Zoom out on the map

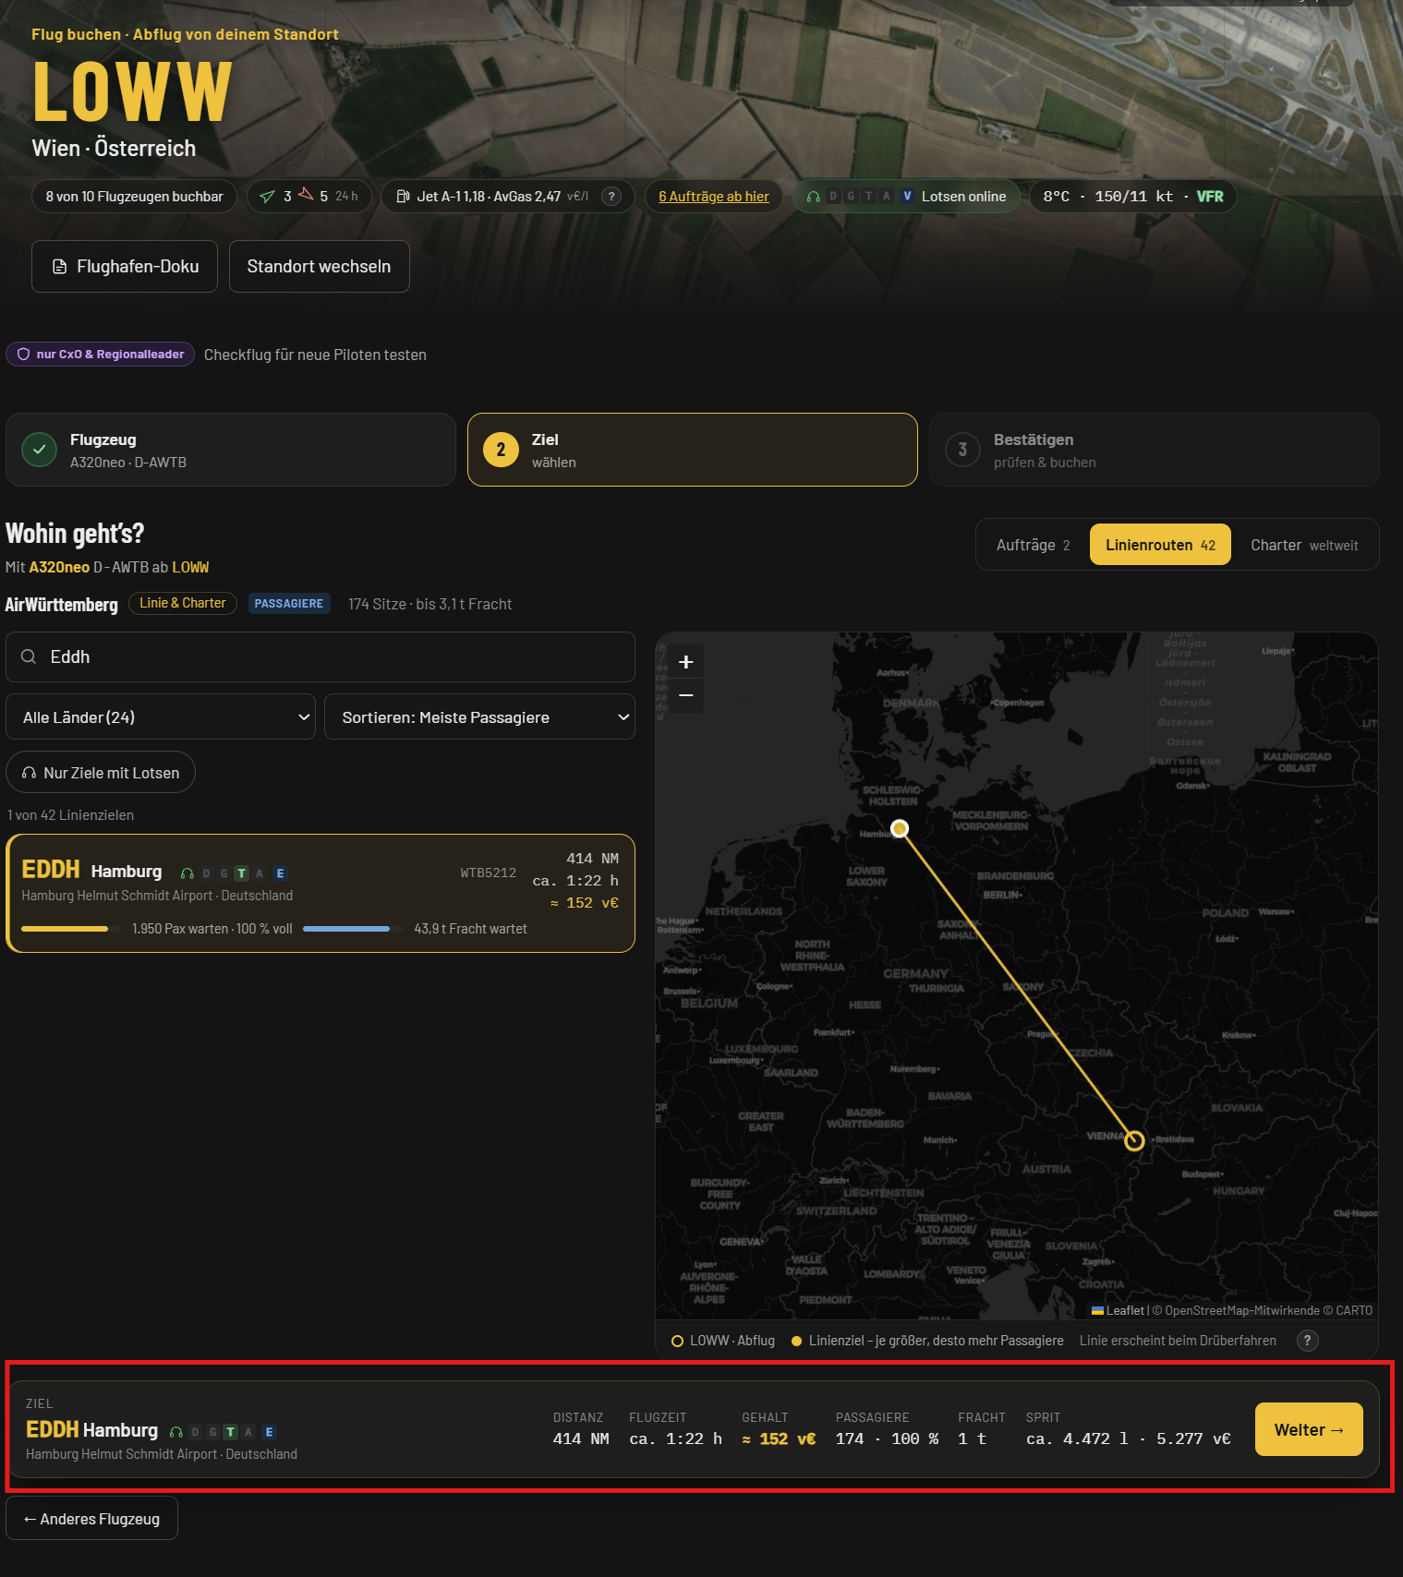(x=685, y=696)
